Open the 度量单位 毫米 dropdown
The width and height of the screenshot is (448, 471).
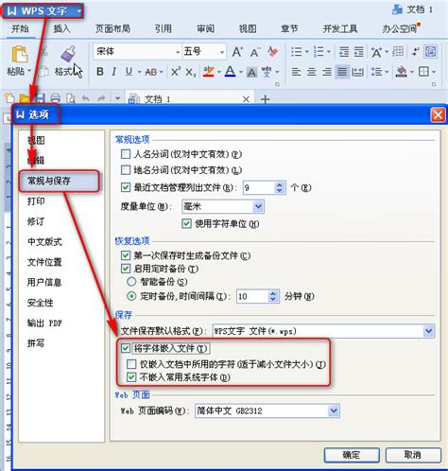pos(258,206)
